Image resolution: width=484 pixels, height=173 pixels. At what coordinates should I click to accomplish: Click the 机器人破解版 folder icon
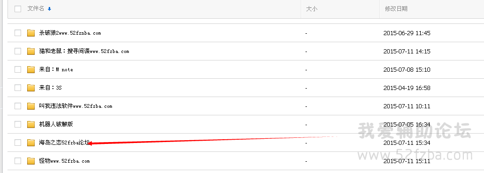[31, 124]
